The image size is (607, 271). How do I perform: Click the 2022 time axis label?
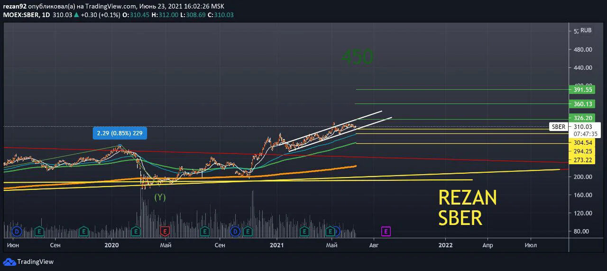tap(445, 245)
